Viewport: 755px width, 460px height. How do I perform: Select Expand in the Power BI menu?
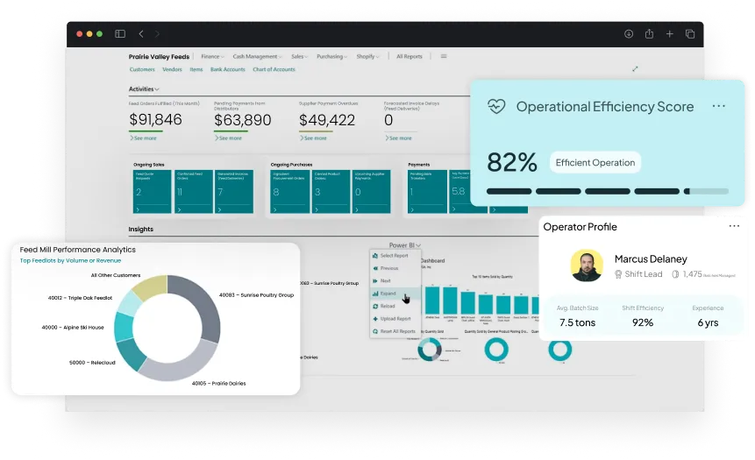(x=389, y=294)
